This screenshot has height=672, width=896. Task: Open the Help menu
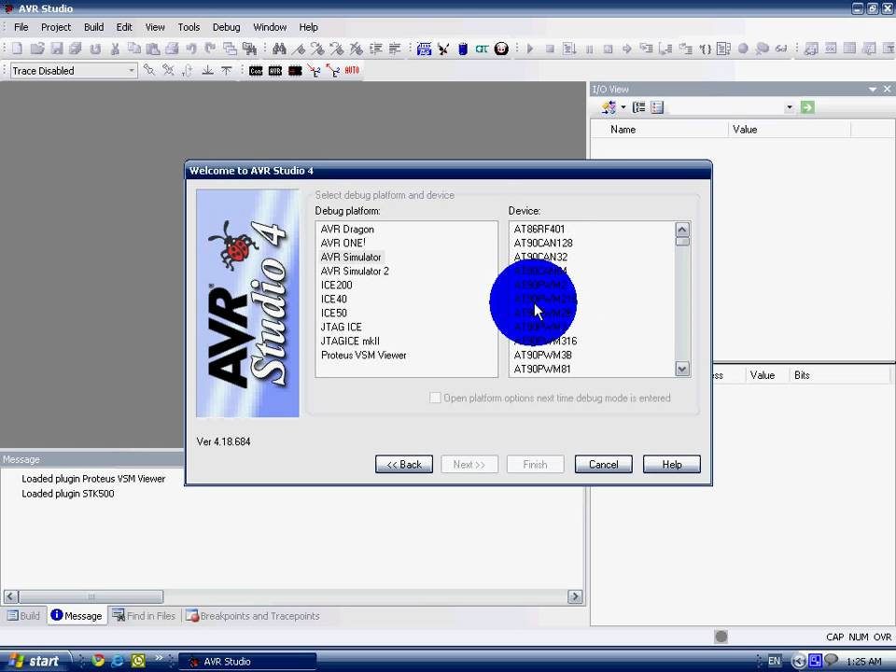(308, 27)
